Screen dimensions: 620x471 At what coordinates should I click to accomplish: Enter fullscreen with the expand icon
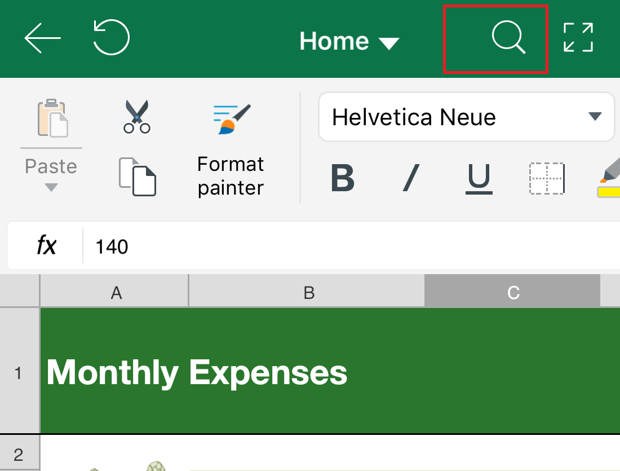[x=578, y=37]
